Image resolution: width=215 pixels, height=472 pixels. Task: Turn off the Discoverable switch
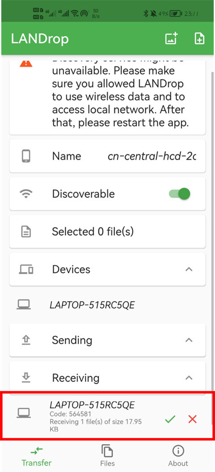click(180, 194)
